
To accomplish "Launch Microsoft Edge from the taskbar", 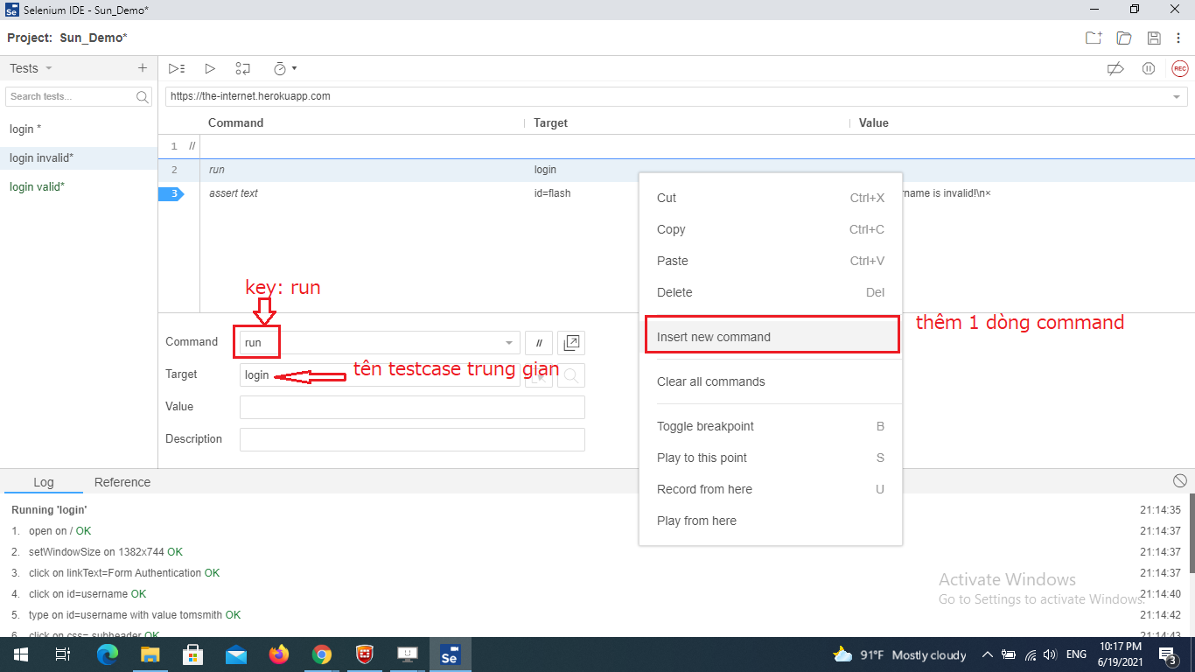I will pyautogui.click(x=108, y=654).
